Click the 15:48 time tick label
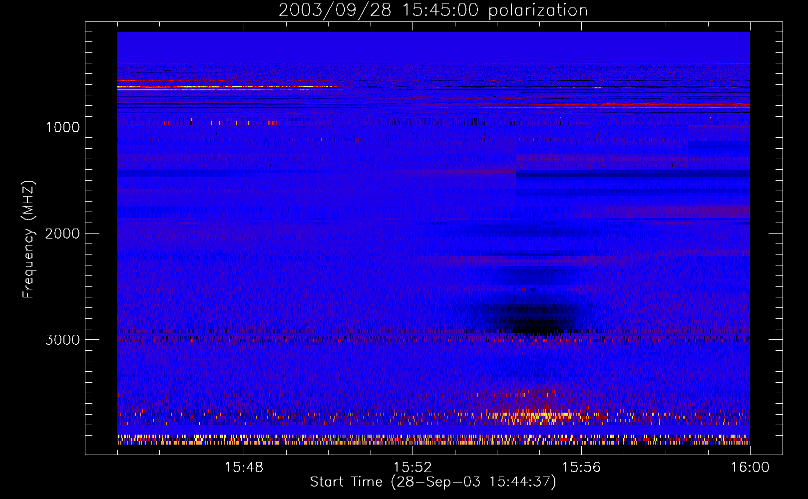The width and height of the screenshot is (808, 499). coord(244,468)
